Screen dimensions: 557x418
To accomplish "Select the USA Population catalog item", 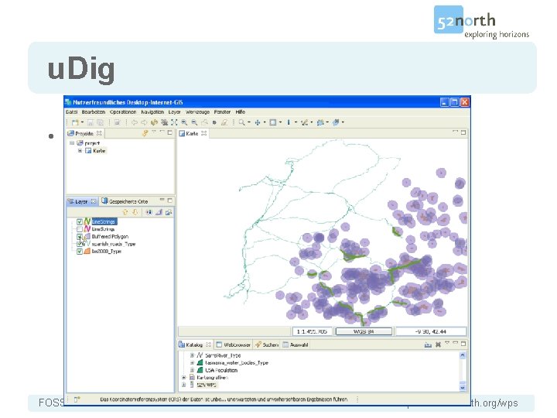I will (x=221, y=370).
